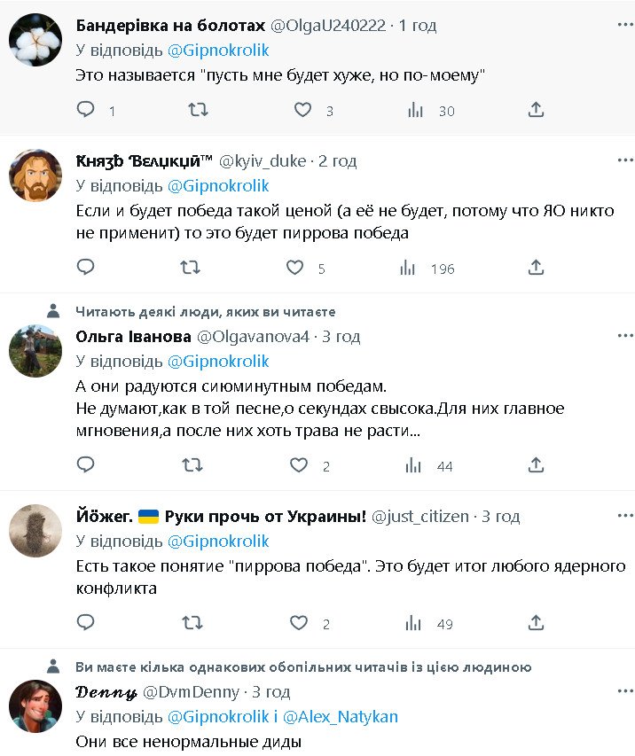Open the @Gipnokrolik link in kyiv_duke reply
Viewport: 635px width, 756px height.
(x=217, y=186)
